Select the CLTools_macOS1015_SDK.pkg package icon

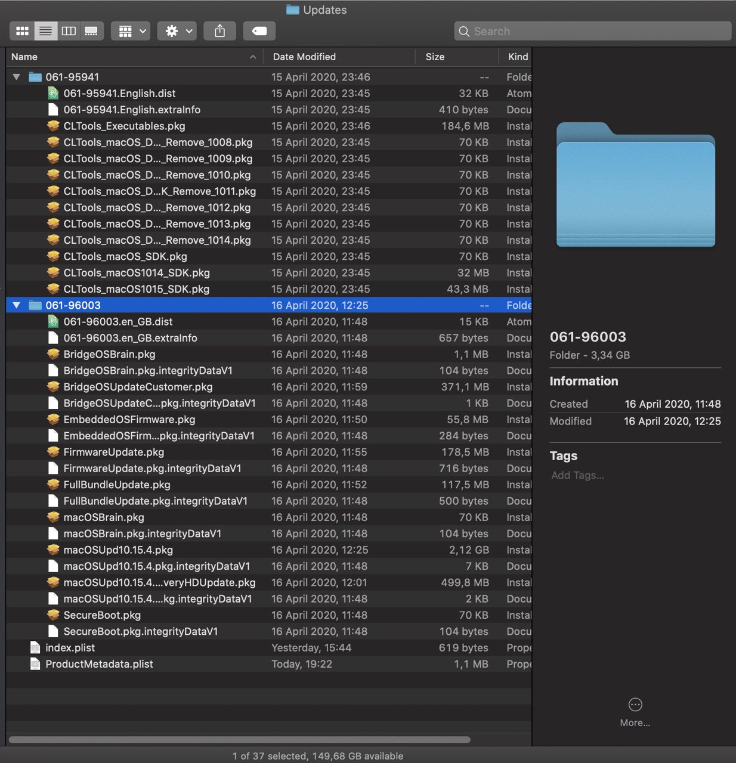click(53, 289)
